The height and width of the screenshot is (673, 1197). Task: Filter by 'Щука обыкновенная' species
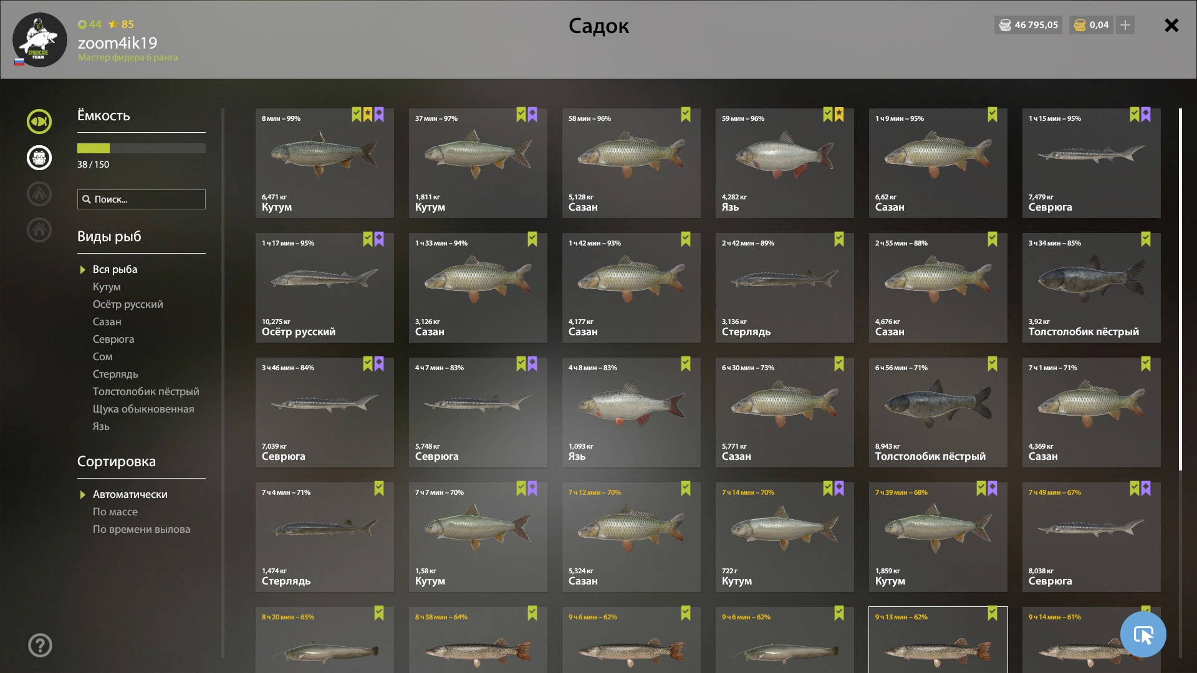(x=143, y=409)
